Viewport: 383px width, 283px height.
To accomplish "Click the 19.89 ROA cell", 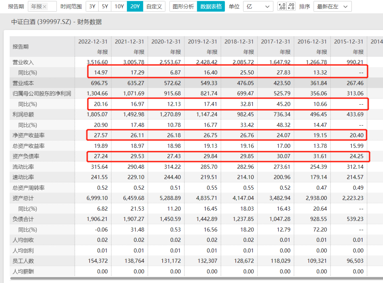I will [x=101, y=146].
